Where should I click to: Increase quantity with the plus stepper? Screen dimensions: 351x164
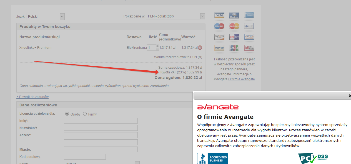tap(157, 46)
